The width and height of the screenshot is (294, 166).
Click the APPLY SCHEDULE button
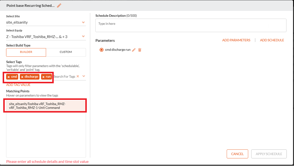[269, 154]
